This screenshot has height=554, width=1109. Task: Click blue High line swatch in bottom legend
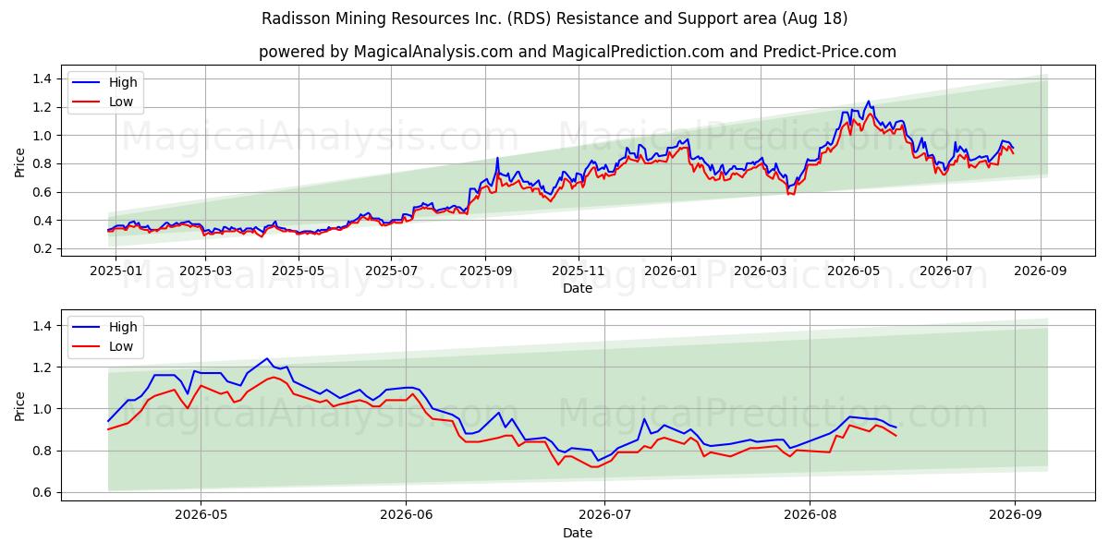coord(88,328)
